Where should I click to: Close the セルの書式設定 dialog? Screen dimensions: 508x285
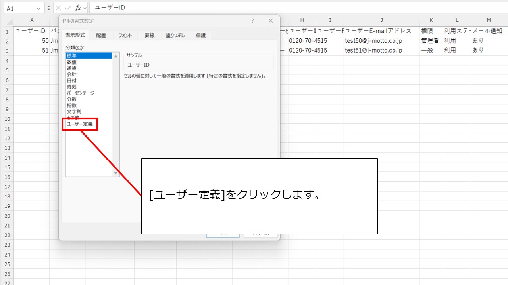[271, 21]
